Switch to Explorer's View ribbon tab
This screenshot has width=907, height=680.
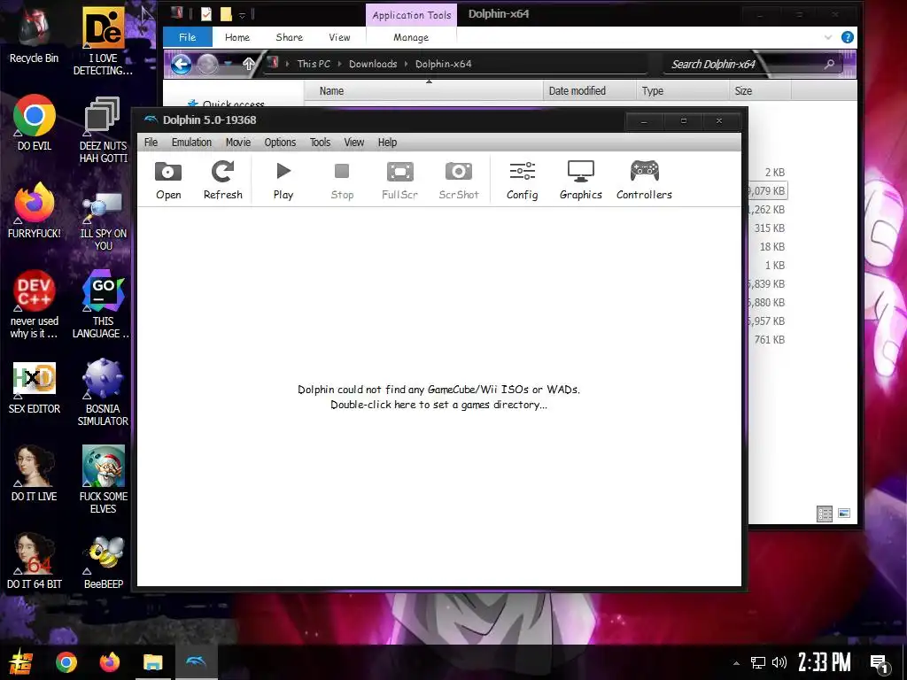(339, 37)
